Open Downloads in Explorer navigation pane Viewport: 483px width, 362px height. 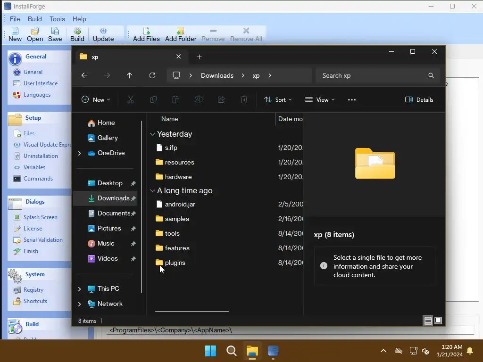[106, 198]
